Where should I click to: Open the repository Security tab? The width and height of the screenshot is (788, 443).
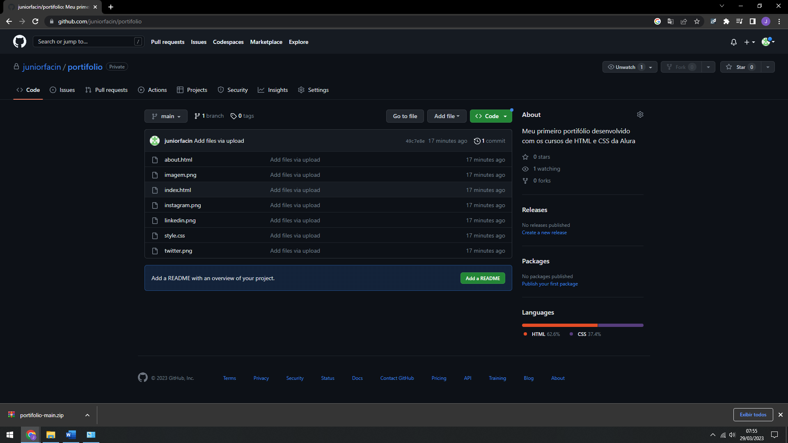click(233, 90)
